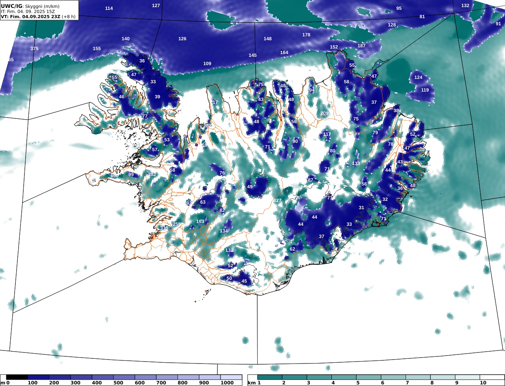Click the pale 900–1000 m legend segment
Image resolution: width=505 pixels, height=386 pixels.
(x=209, y=377)
